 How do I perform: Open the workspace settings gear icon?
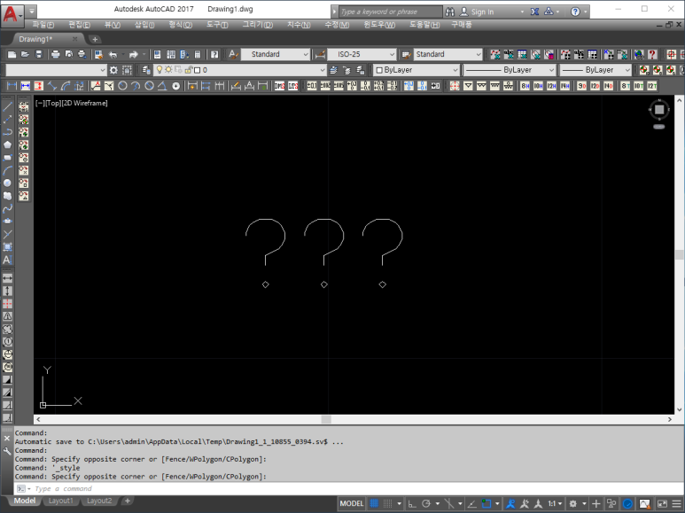pyautogui.click(x=113, y=70)
